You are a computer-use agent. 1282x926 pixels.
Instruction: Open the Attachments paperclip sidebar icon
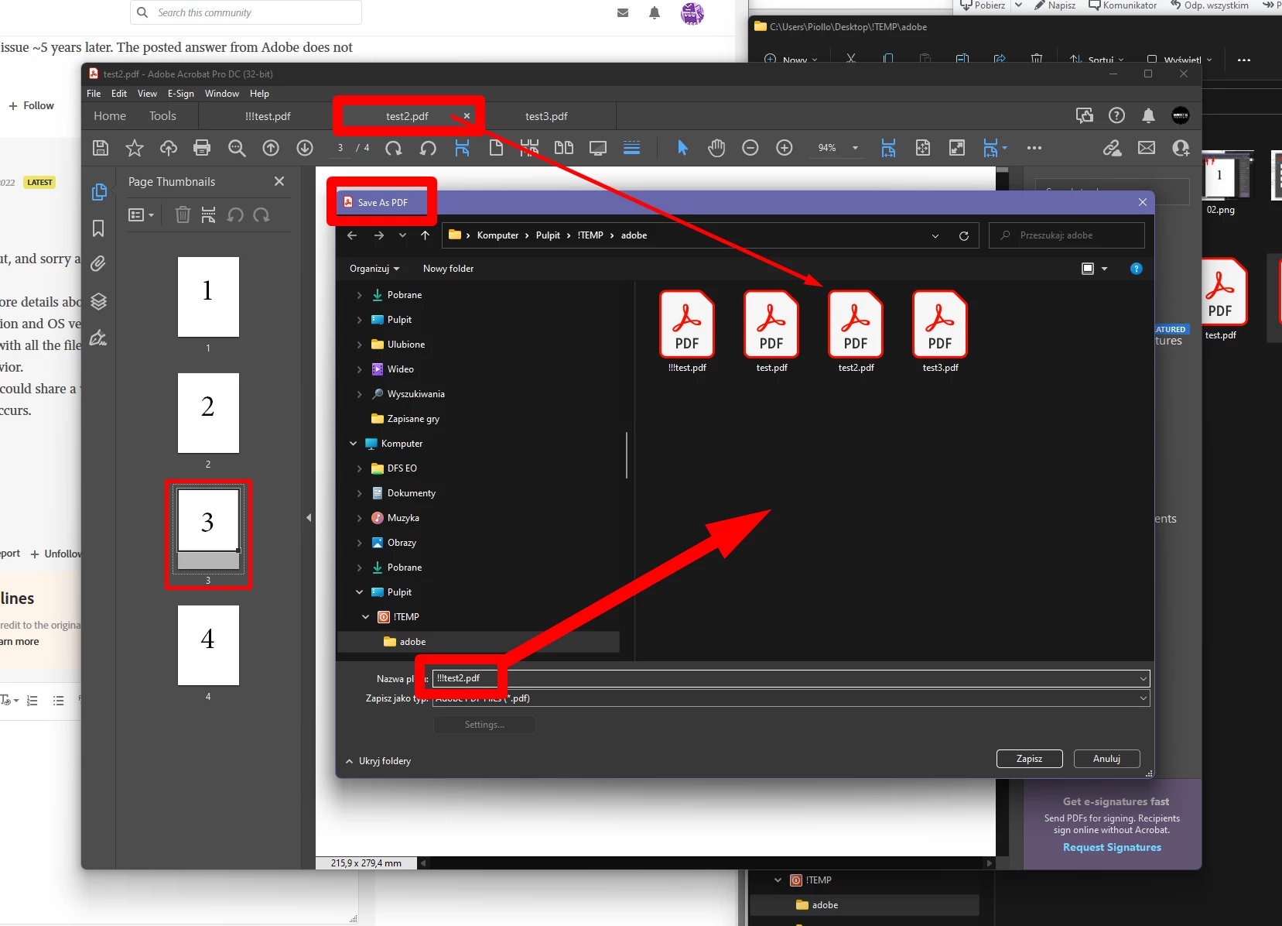(x=98, y=264)
